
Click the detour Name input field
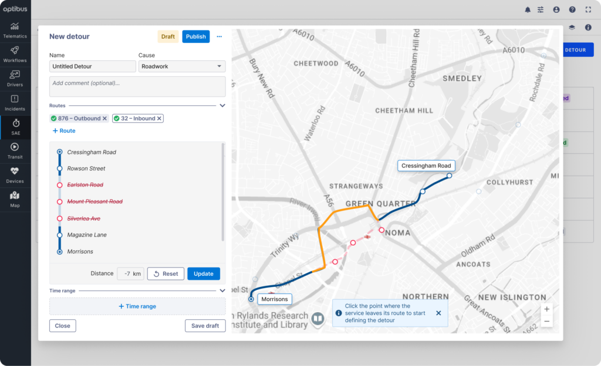pyautogui.click(x=92, y=66)
